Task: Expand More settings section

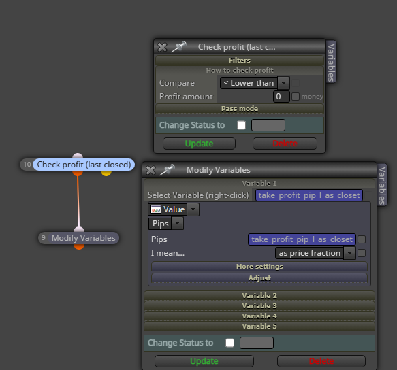Action: 259,267
